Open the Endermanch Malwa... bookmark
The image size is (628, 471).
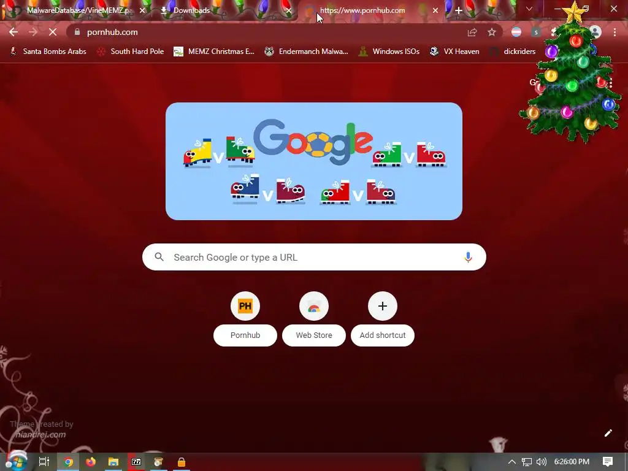pos(307,52)
